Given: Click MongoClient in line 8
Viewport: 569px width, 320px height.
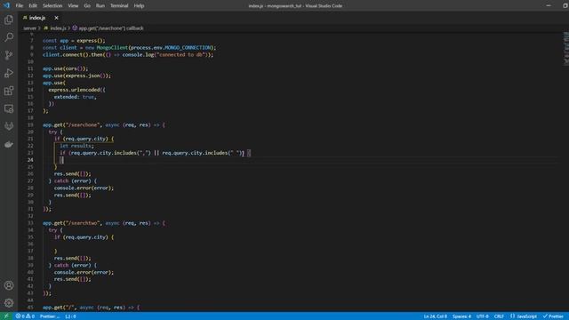Looking at the screenshot, I should coord(112,47).
